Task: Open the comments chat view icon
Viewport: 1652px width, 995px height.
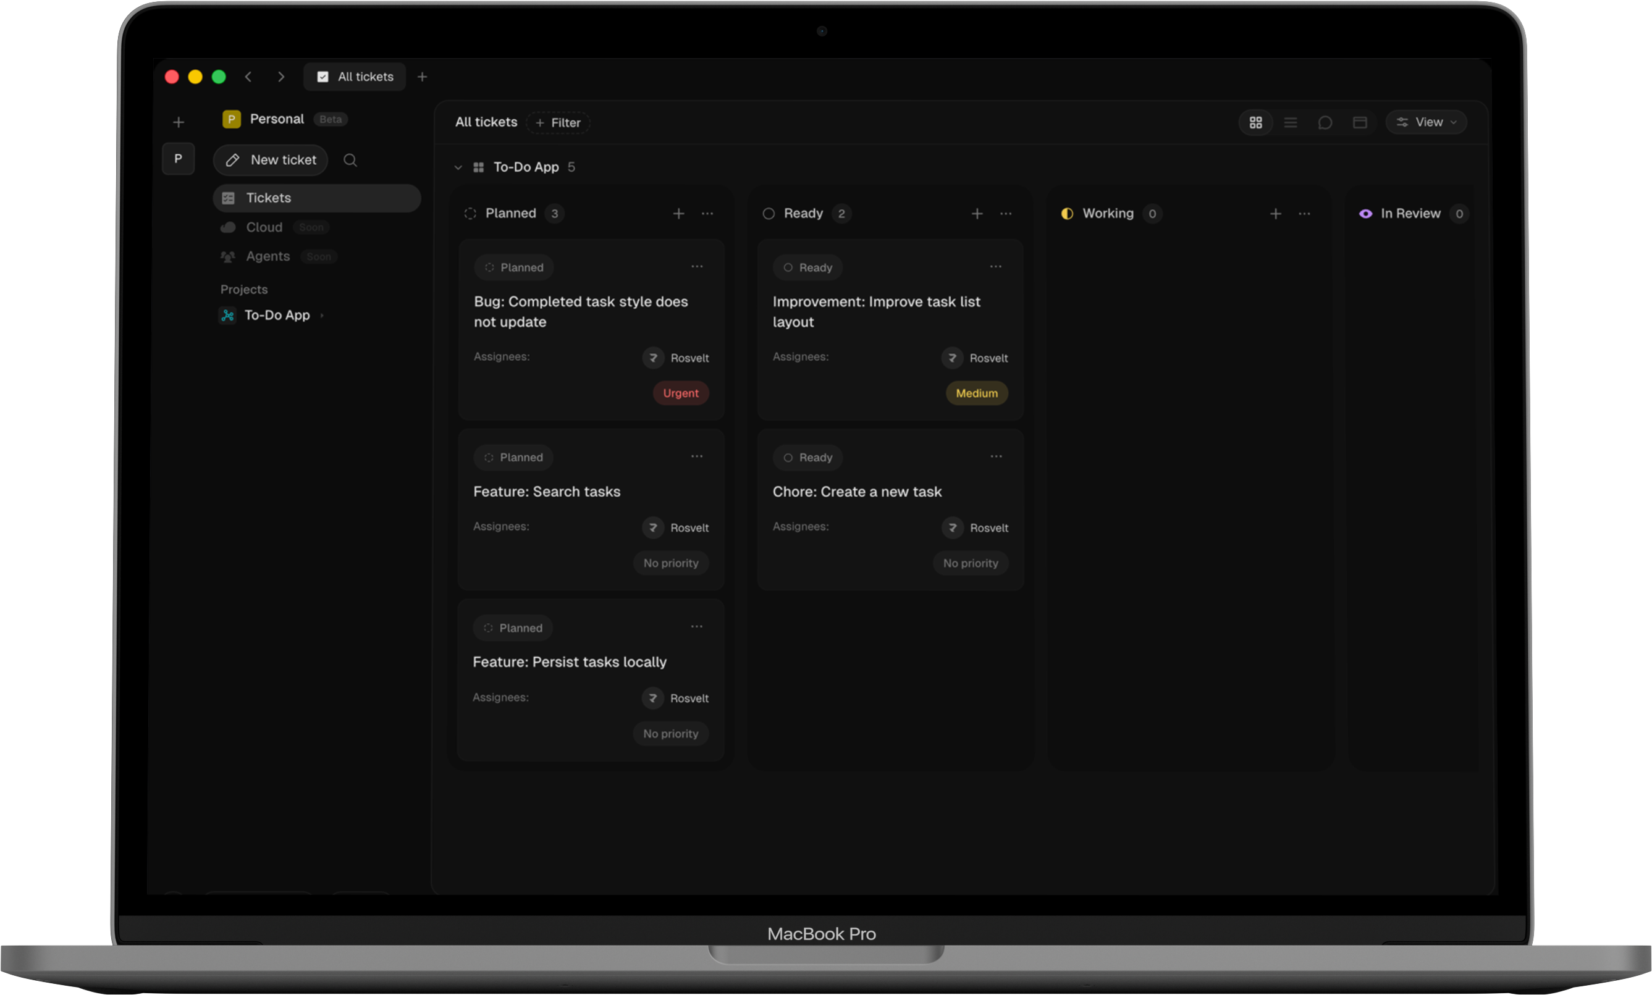Action: tap(1325, 122)
